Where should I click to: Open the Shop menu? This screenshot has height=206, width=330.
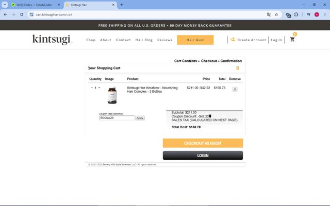(91, 40)
